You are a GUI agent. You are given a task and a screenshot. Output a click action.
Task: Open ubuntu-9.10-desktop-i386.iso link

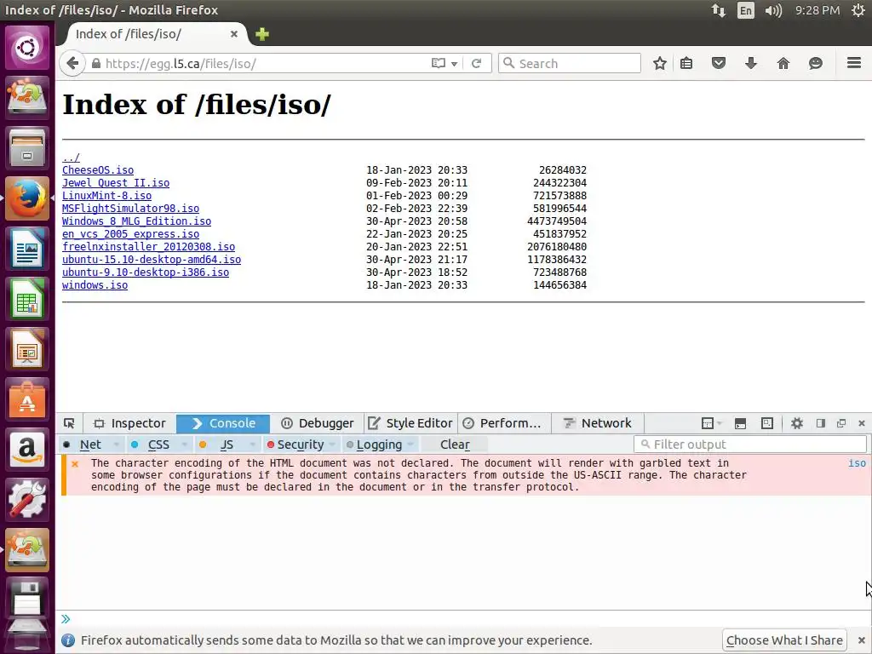146,272
